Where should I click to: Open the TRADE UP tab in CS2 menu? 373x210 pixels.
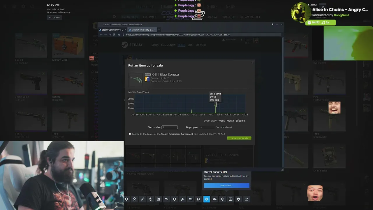(229, 17)
